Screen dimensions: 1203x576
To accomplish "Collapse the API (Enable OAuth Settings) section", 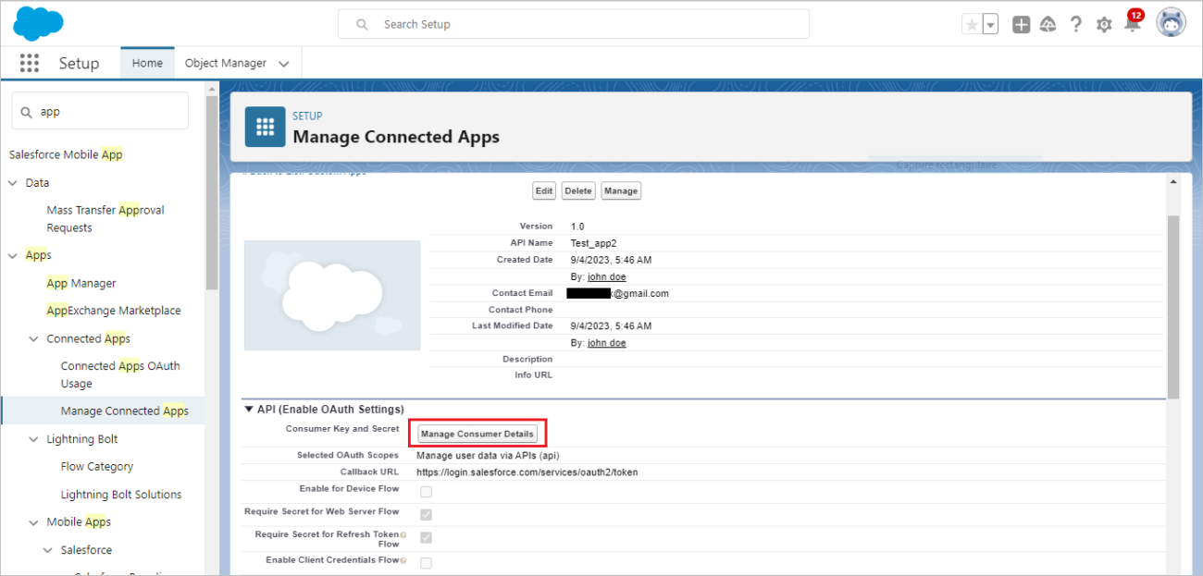I will (x=249, y=410).
